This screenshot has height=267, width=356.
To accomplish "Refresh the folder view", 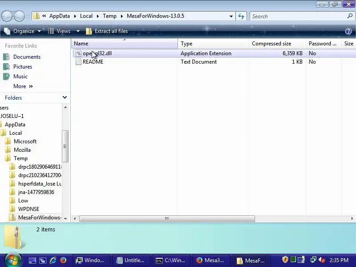I will 241,16.
